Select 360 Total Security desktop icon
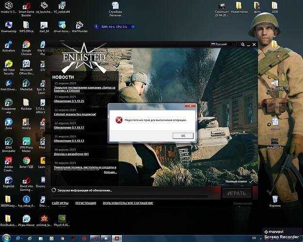303x242 pixels. [9, 67]
